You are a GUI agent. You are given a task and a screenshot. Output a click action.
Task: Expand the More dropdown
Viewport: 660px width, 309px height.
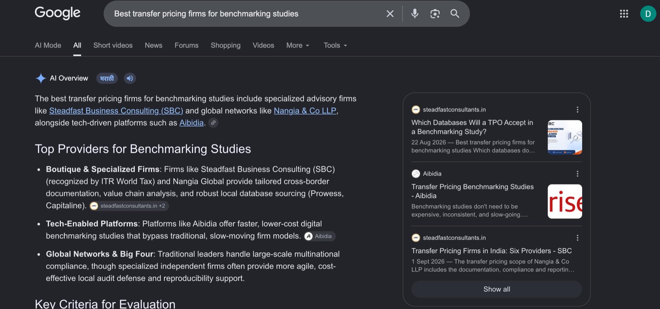click(x=298, y=45)
